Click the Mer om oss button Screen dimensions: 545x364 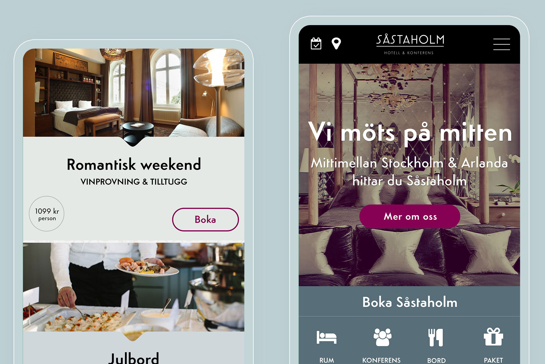410,216
